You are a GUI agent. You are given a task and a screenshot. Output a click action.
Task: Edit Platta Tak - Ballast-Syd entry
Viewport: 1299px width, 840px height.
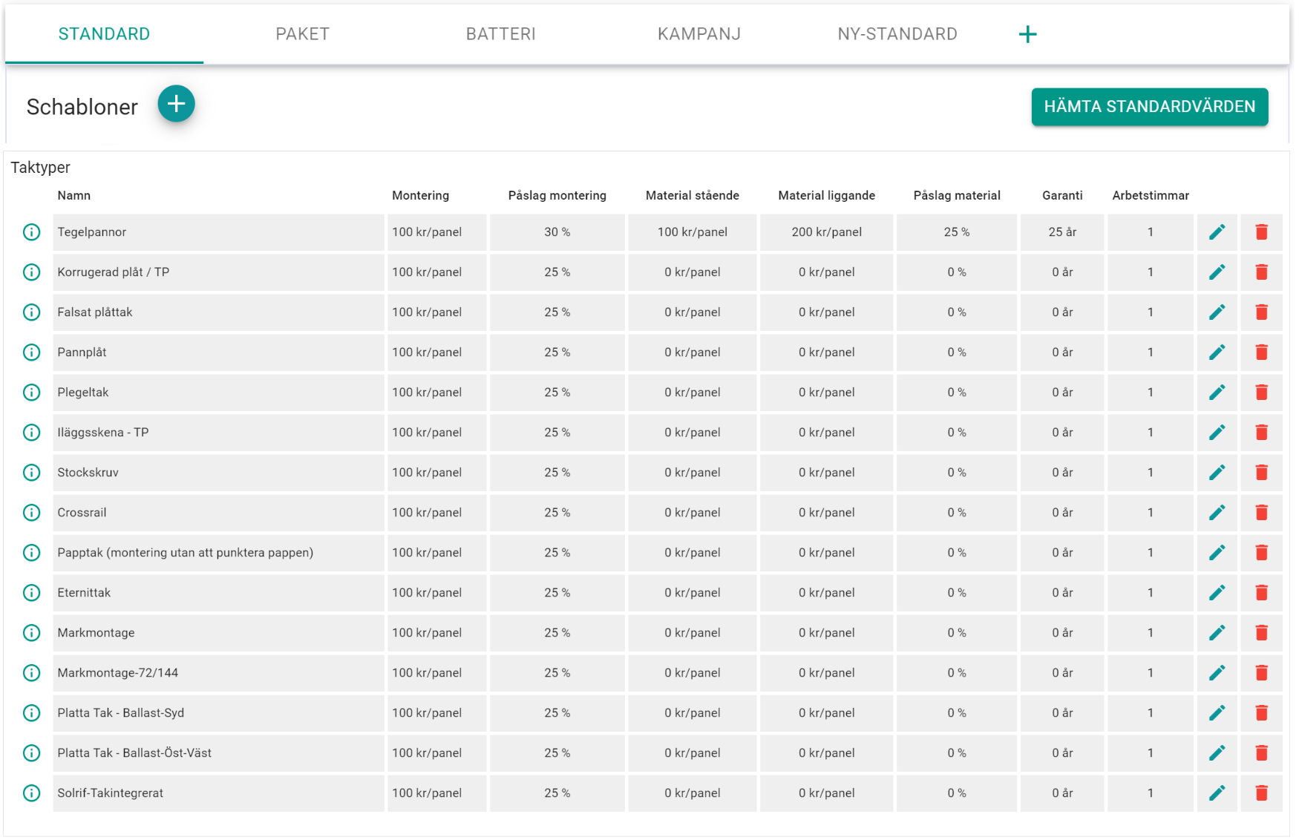click(x=1217, y=713)
